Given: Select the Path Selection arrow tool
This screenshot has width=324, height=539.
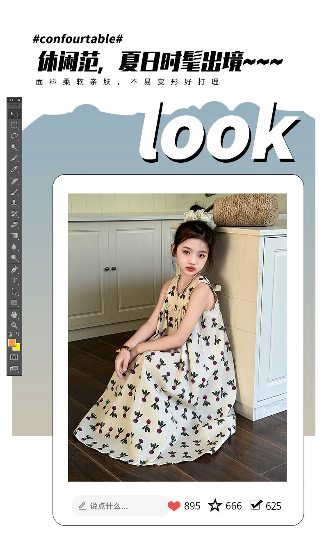Looking at the screenshot, I should (x=14, y=291).
